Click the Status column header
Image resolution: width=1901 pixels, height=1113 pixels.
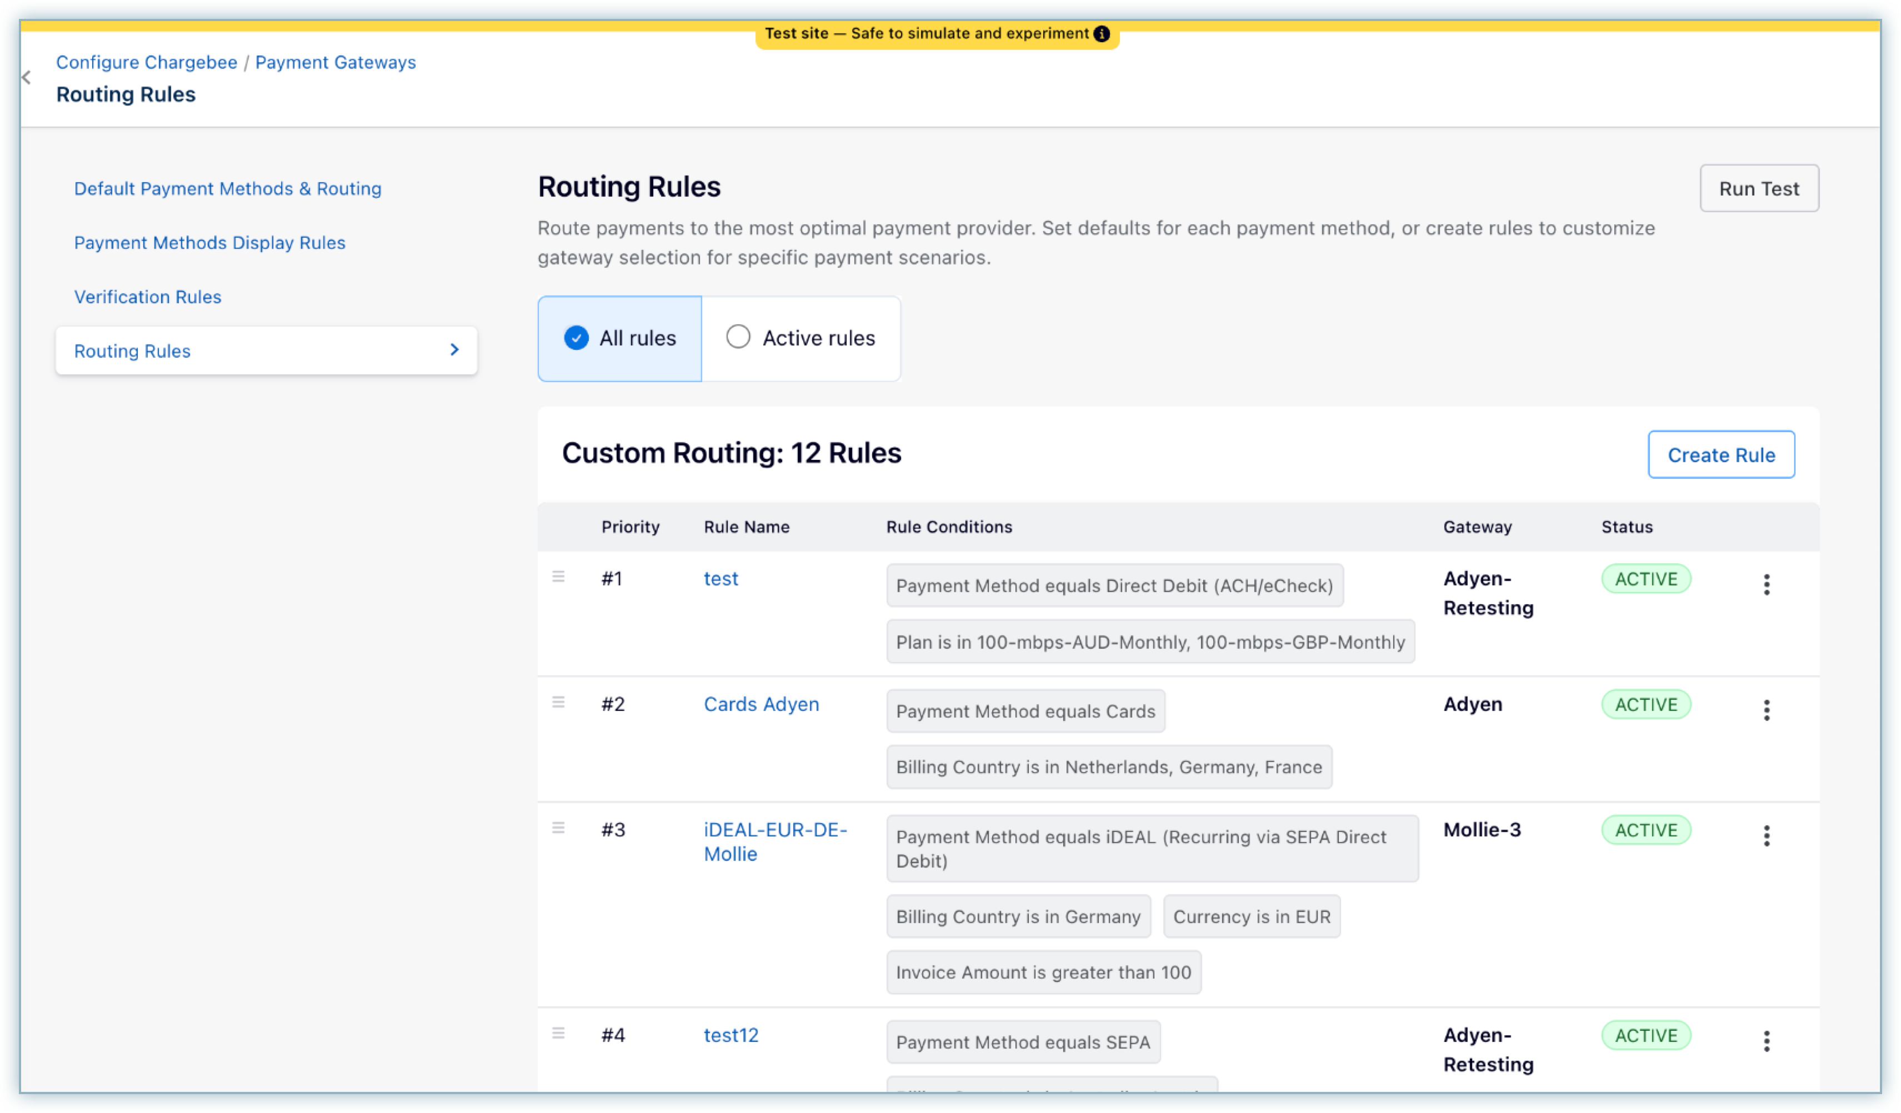[1627, 527]
